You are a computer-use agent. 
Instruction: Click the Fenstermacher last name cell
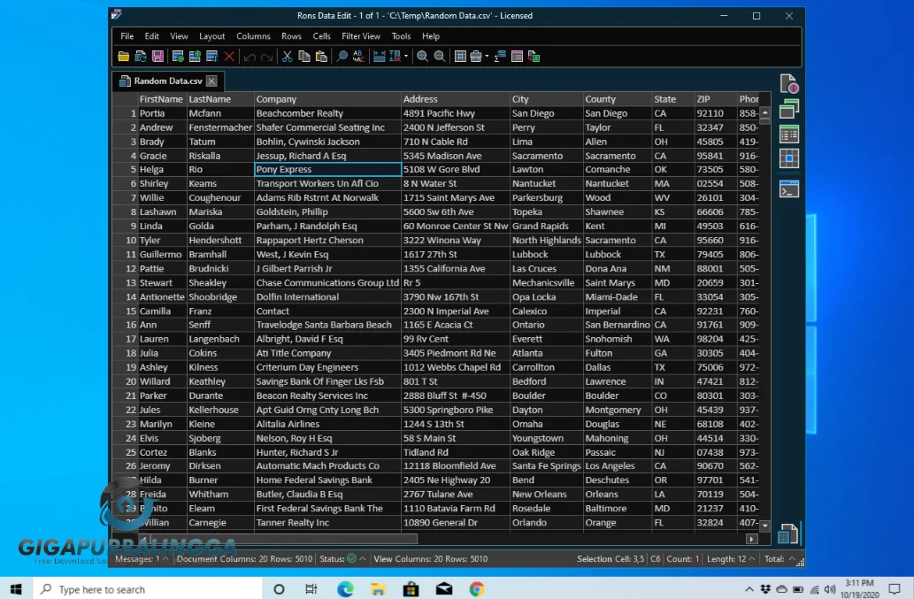pos(220,127)
